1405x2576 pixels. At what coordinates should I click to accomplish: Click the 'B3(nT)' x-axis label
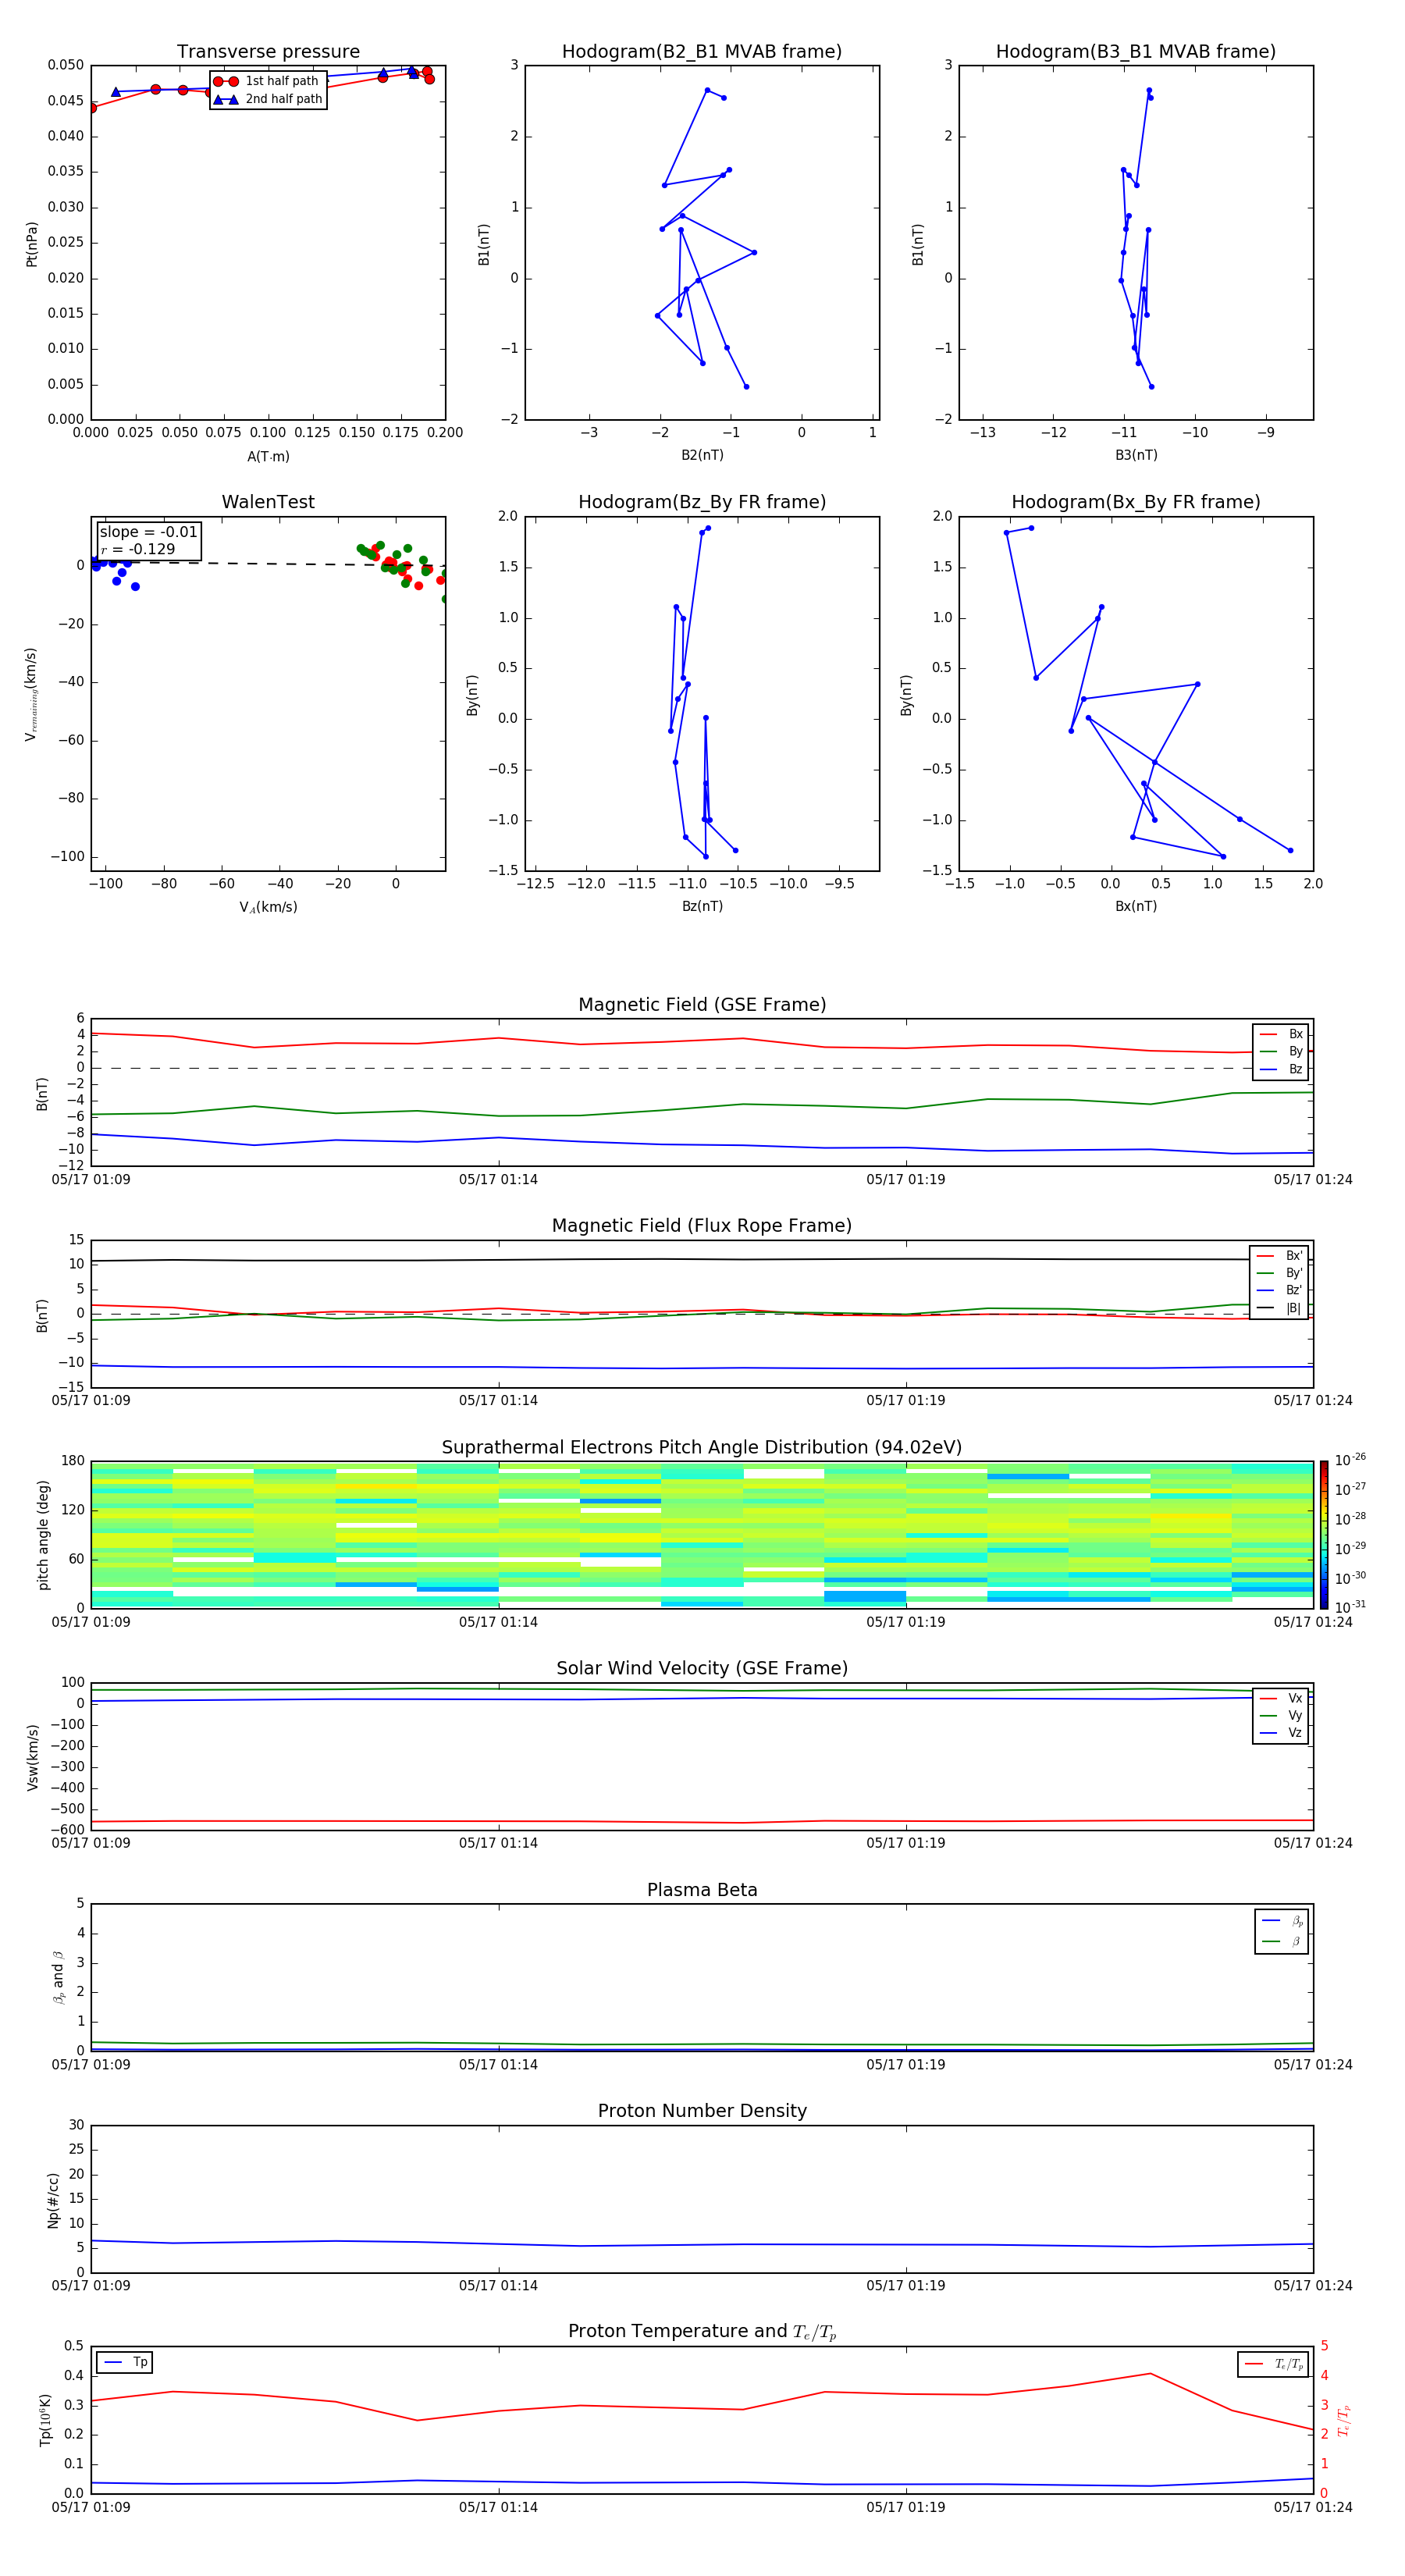point(1136,455)
